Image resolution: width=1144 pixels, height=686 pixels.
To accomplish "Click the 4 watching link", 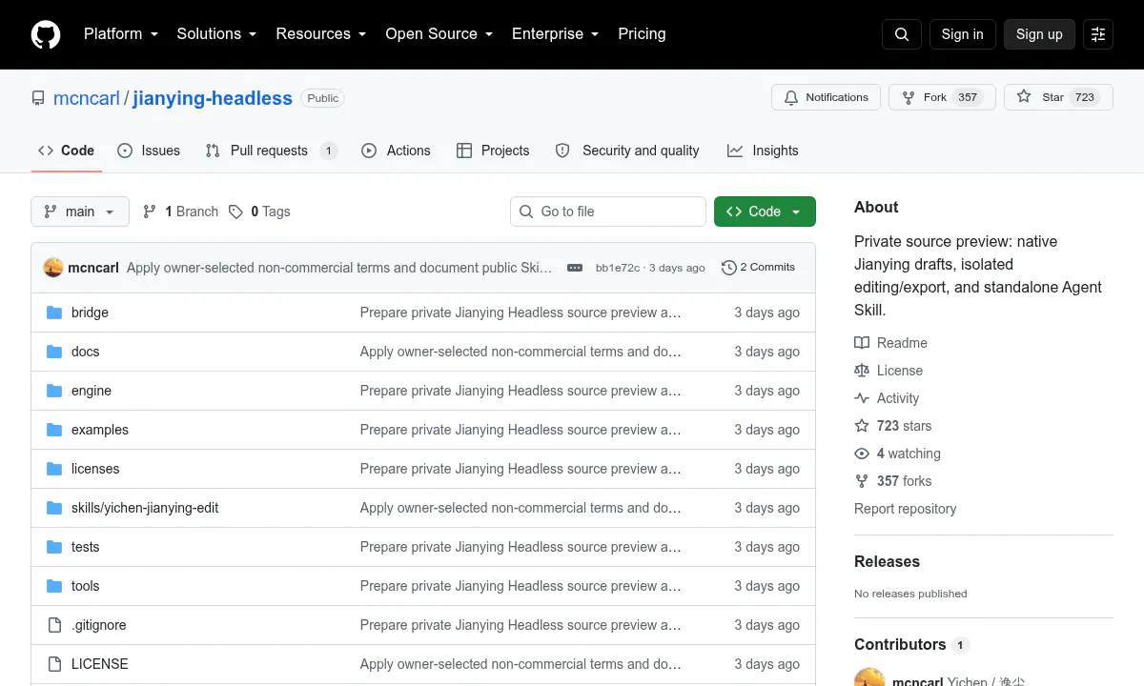I will [897, 454].
